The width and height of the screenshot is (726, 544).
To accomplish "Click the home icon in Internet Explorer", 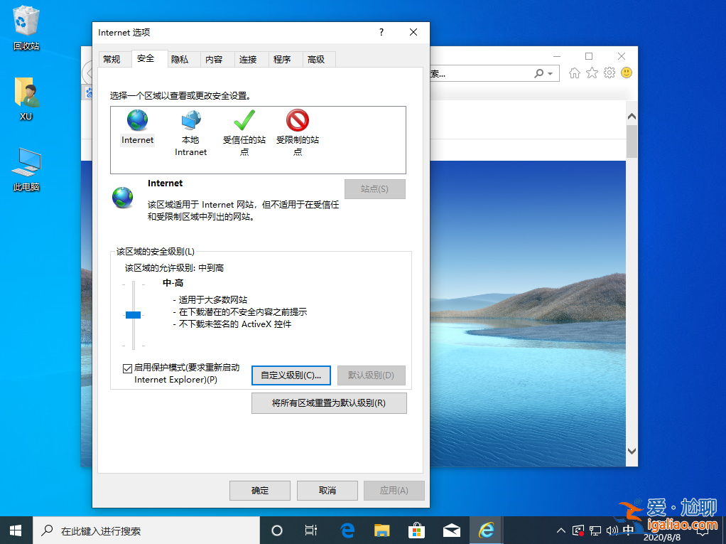I will click(x=574, y=73).
